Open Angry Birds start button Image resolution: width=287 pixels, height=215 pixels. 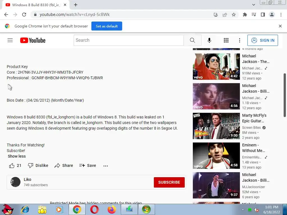7,209
